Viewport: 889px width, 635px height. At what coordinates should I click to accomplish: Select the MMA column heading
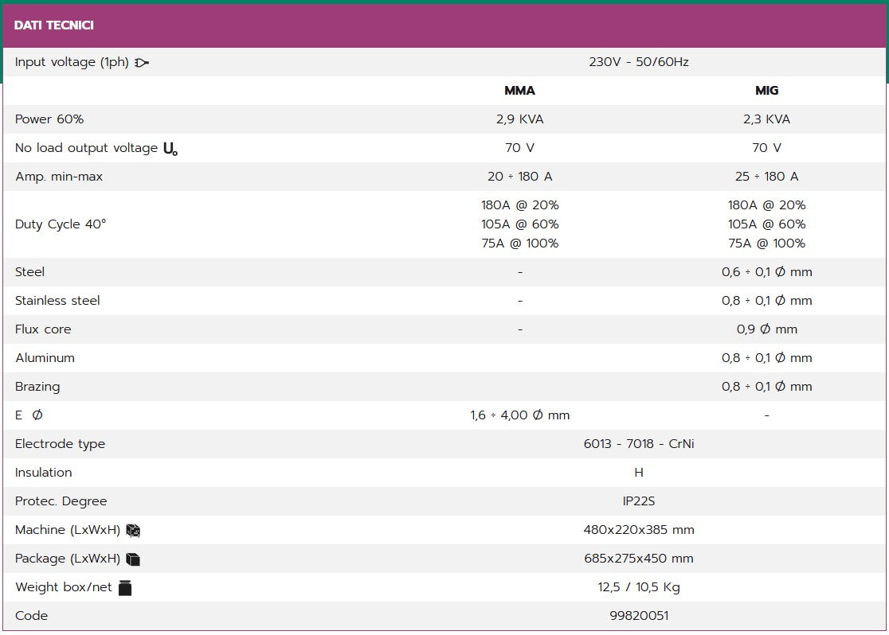[x=519, y=91]
